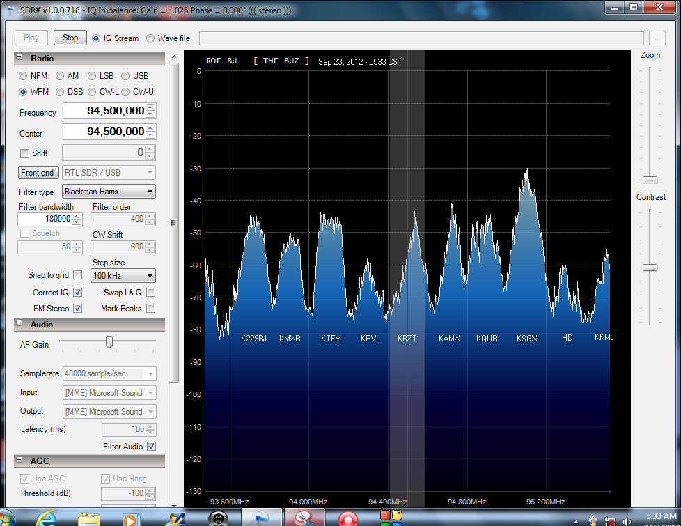Click the KQUR station label in spectrum
681x526 pixels.
coord(487,338)
